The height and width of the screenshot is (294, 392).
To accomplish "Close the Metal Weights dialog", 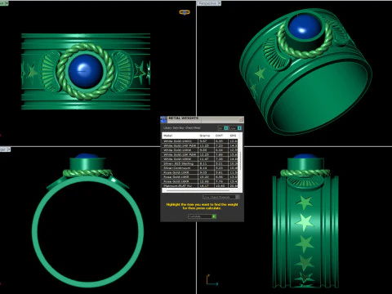I will [241, 119].
